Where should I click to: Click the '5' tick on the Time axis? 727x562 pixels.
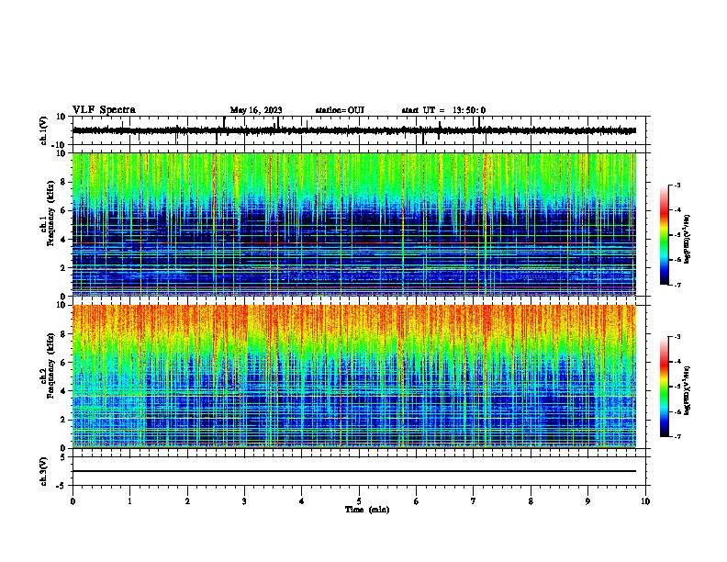[x=359, y=501]
